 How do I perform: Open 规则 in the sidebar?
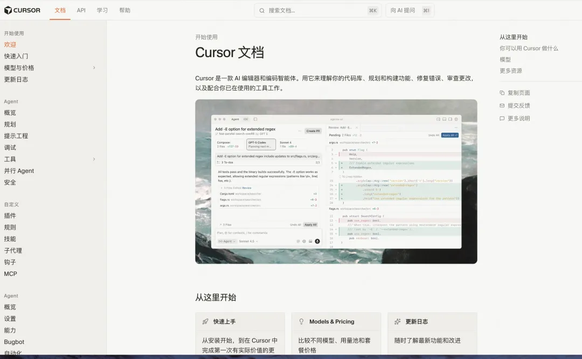tap(10, 227)
